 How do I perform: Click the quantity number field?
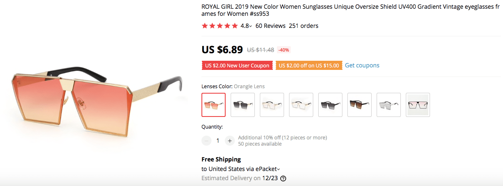[x=218, y=141]
